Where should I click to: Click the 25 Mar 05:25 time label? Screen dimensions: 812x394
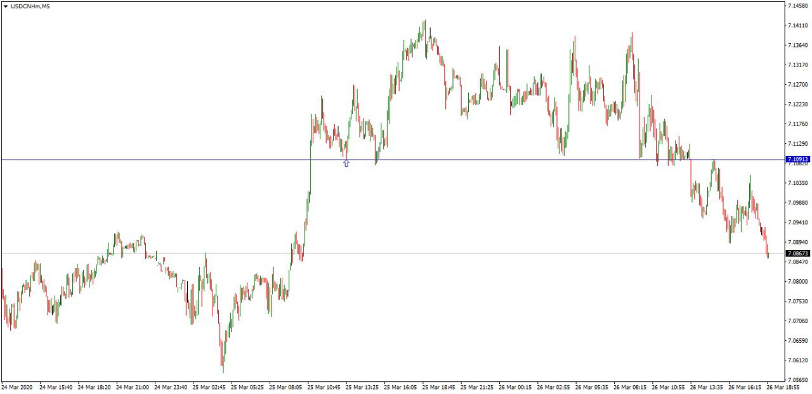[247, 387]
